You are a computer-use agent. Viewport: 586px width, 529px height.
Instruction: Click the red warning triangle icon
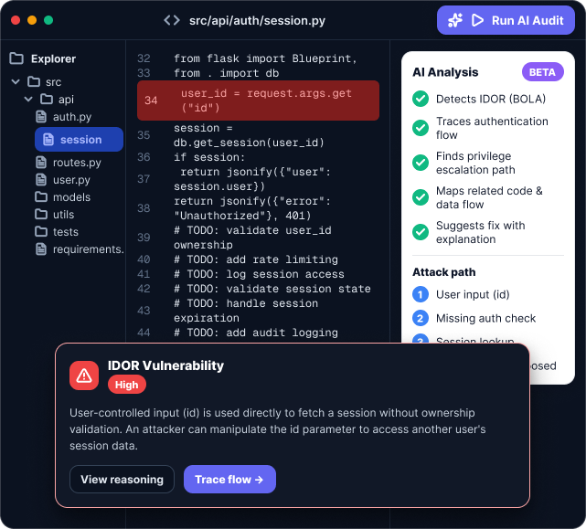click(x=84, y=376)
